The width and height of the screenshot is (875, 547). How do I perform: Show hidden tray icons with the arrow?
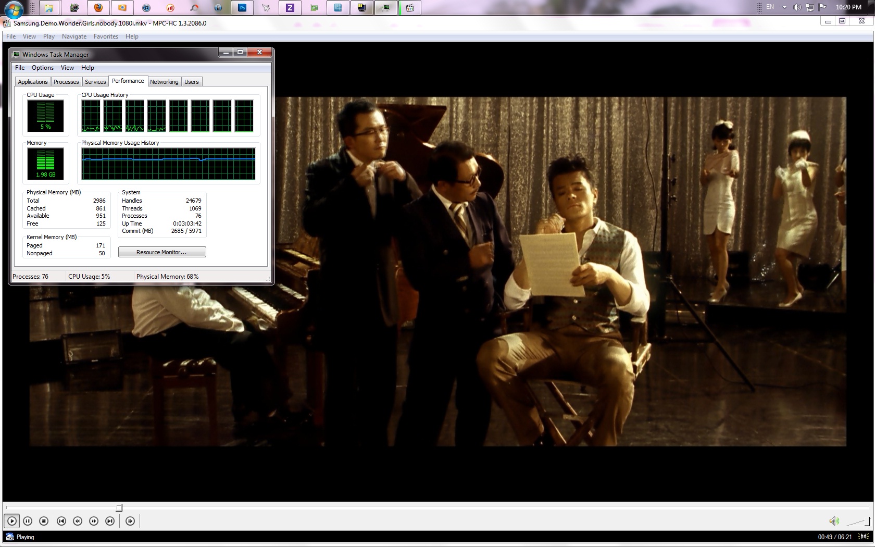(784, 7)
